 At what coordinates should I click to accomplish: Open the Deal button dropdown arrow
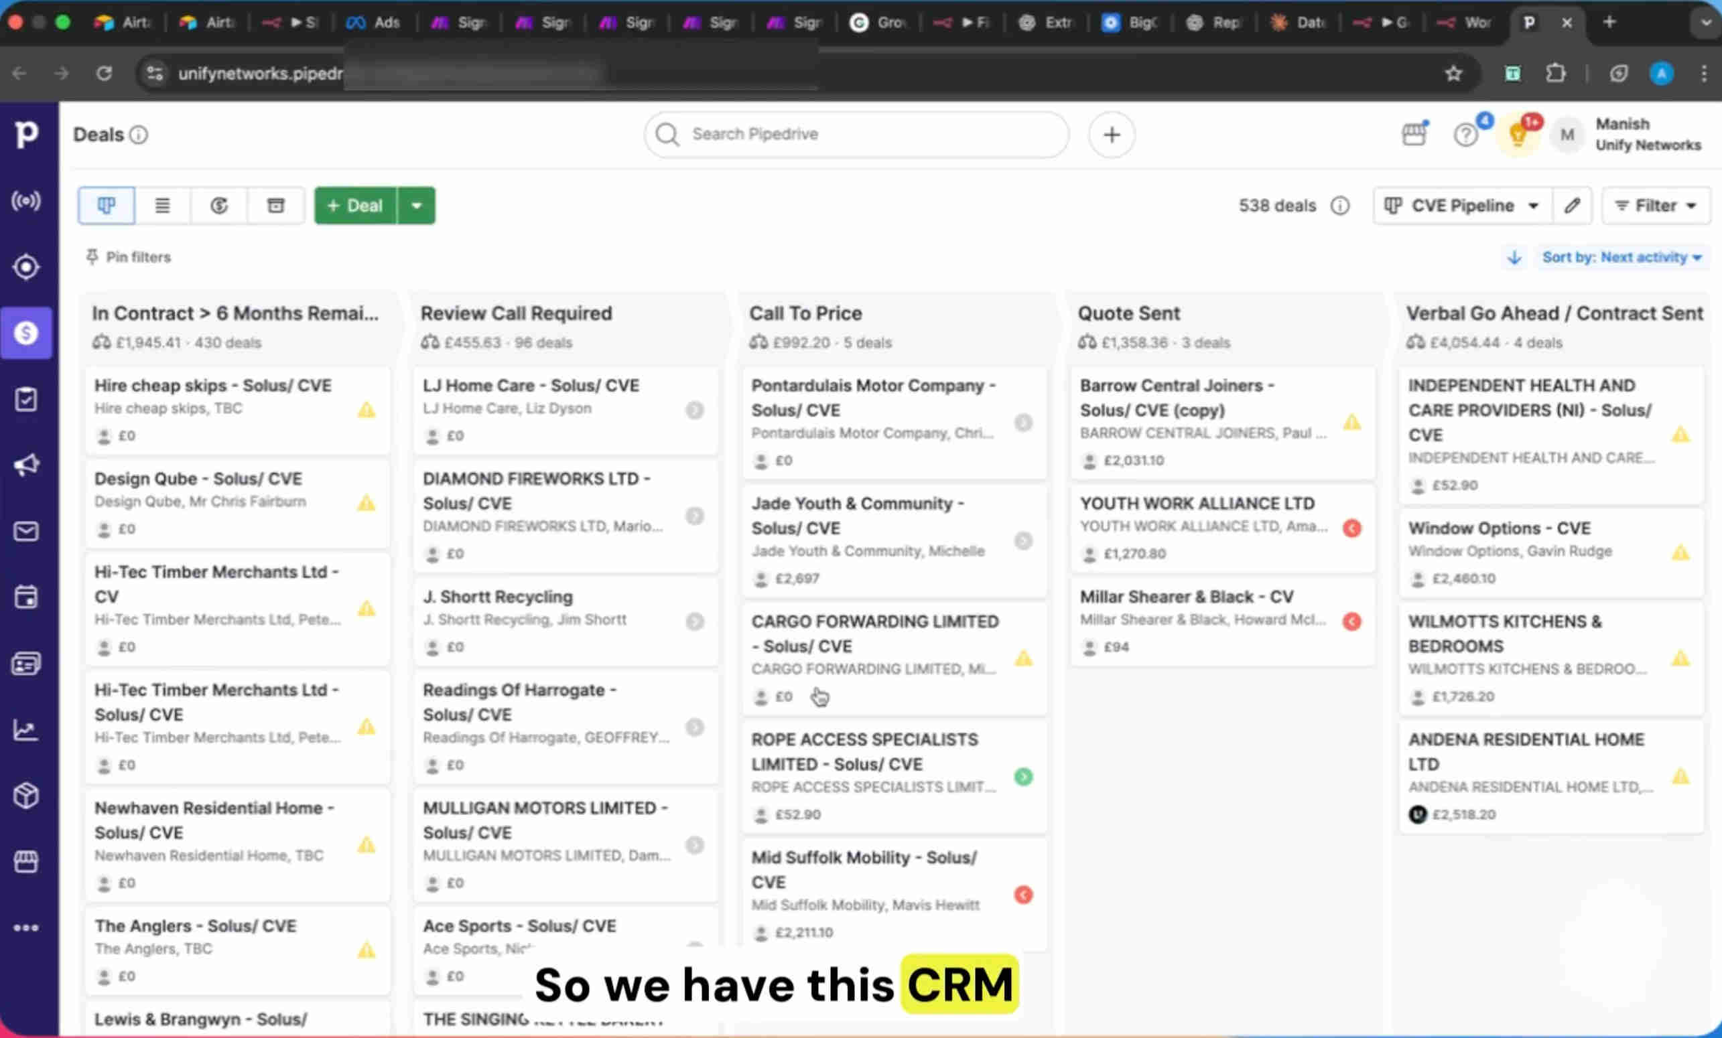(x=417, y=206)
